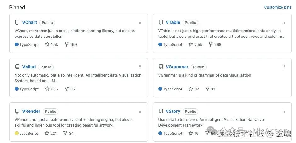
Task: Click the drag handle on VChart card
Action: [x=140, y=22]
